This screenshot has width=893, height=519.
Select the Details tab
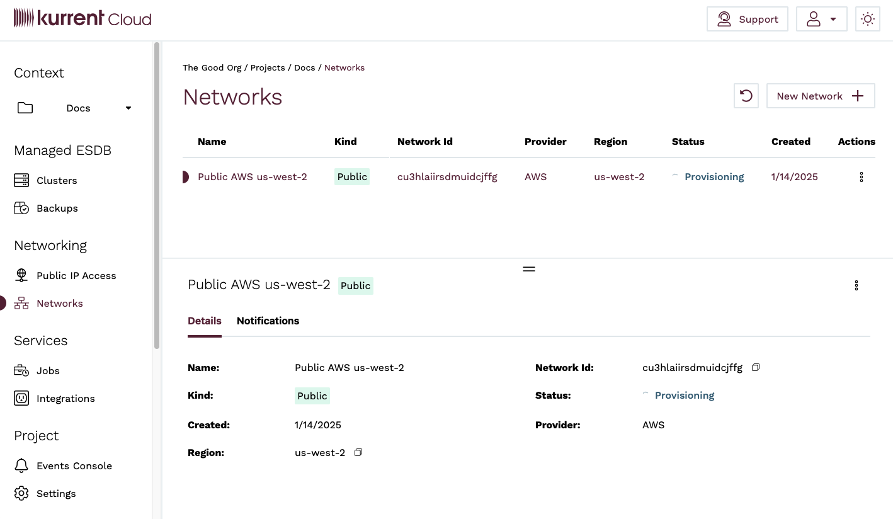(x=204, y=321)
